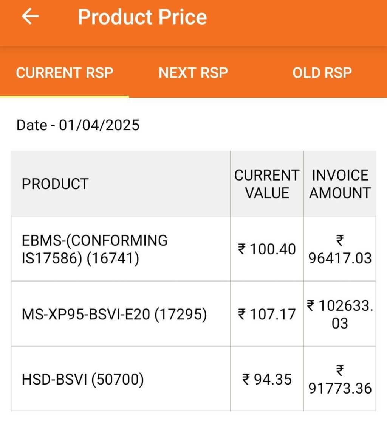Select the HSD-BSVI (50700) product row

pos(193,379)
